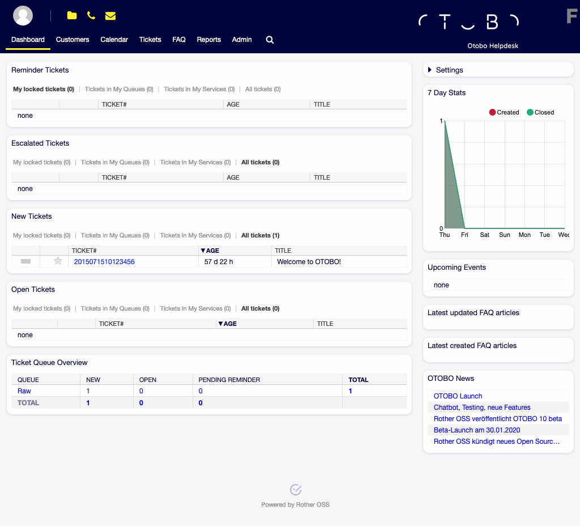Click the Raw queue TOTAL count 1

click(x=350, y=391)
